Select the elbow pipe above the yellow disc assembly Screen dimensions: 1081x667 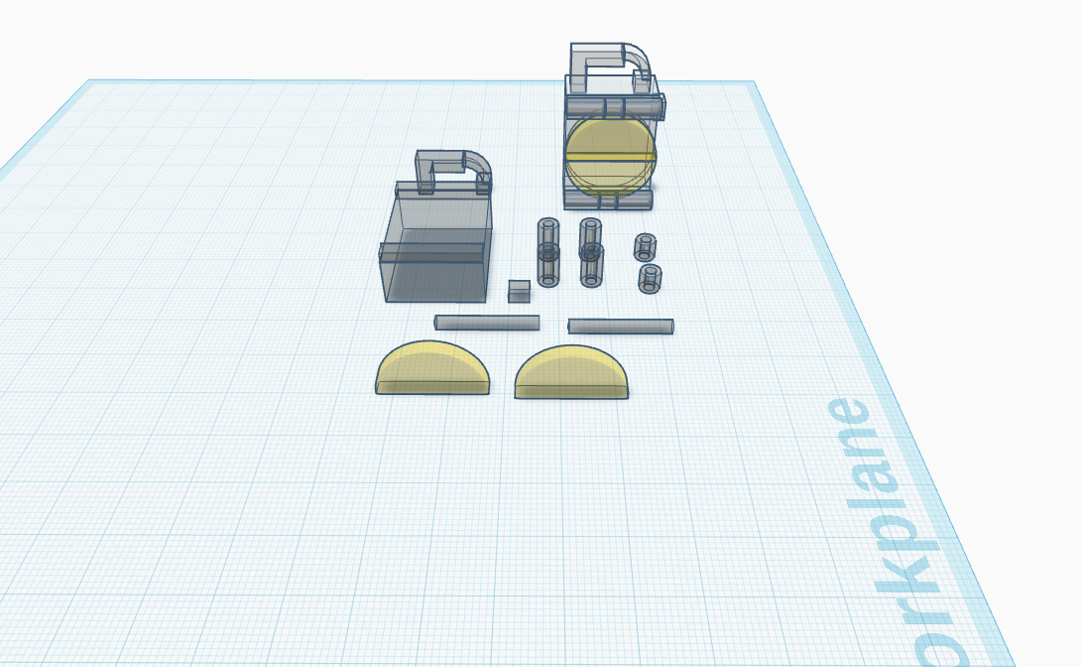coord(611,67)
